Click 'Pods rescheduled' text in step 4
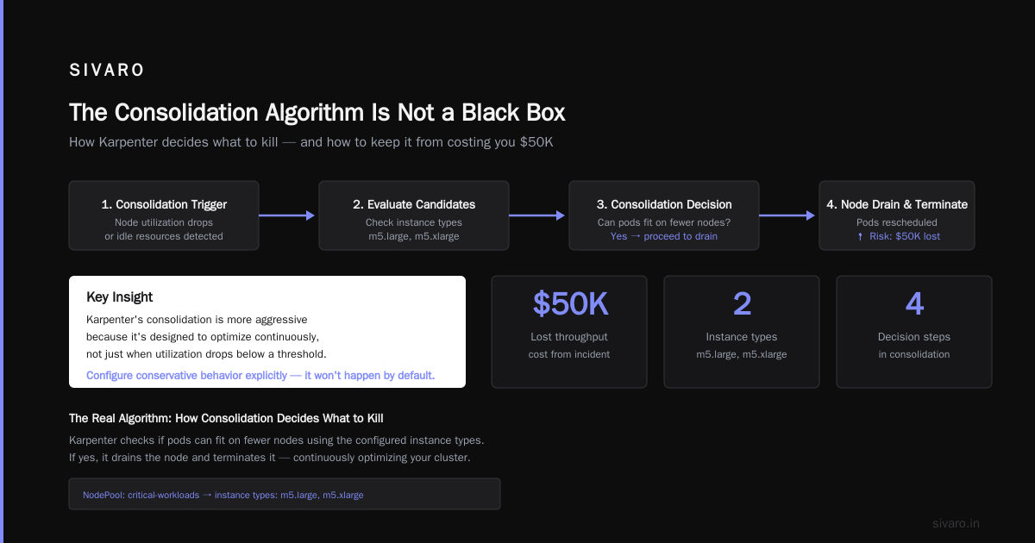The image size is (1035, 543). 897,222
